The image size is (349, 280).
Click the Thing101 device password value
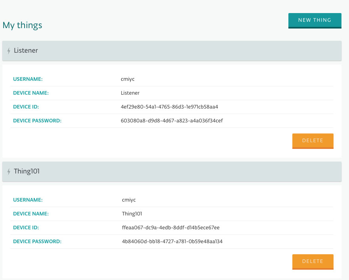(x=172, y=242)
